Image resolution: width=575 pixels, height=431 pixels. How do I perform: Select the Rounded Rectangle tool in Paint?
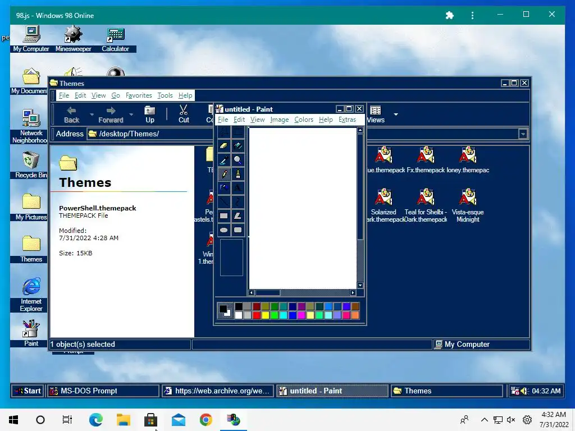(x=238, y=230)
